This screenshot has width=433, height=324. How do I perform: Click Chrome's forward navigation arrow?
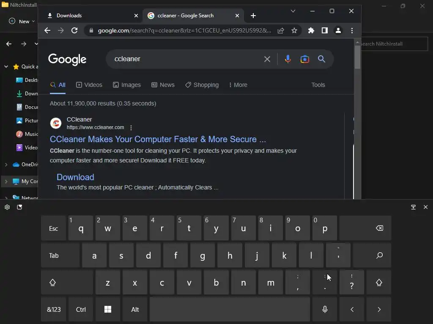click(61, 30)
